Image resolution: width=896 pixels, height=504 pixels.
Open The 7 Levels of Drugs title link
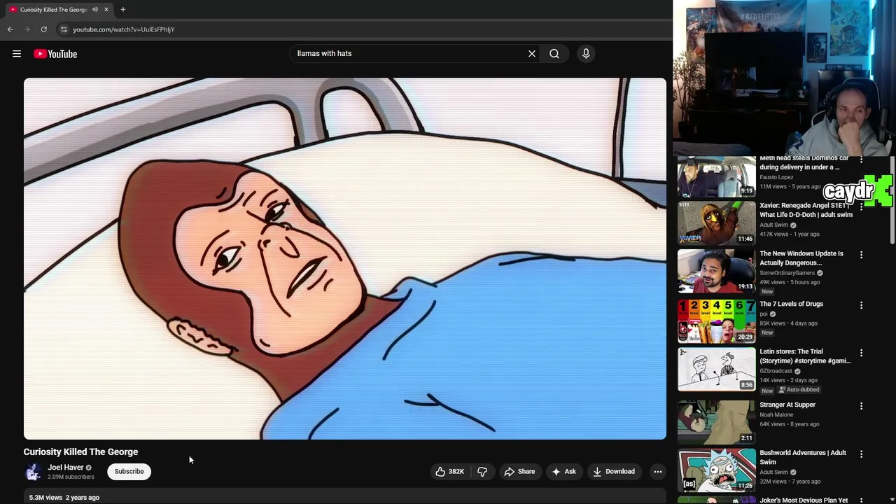pos(791,304)
